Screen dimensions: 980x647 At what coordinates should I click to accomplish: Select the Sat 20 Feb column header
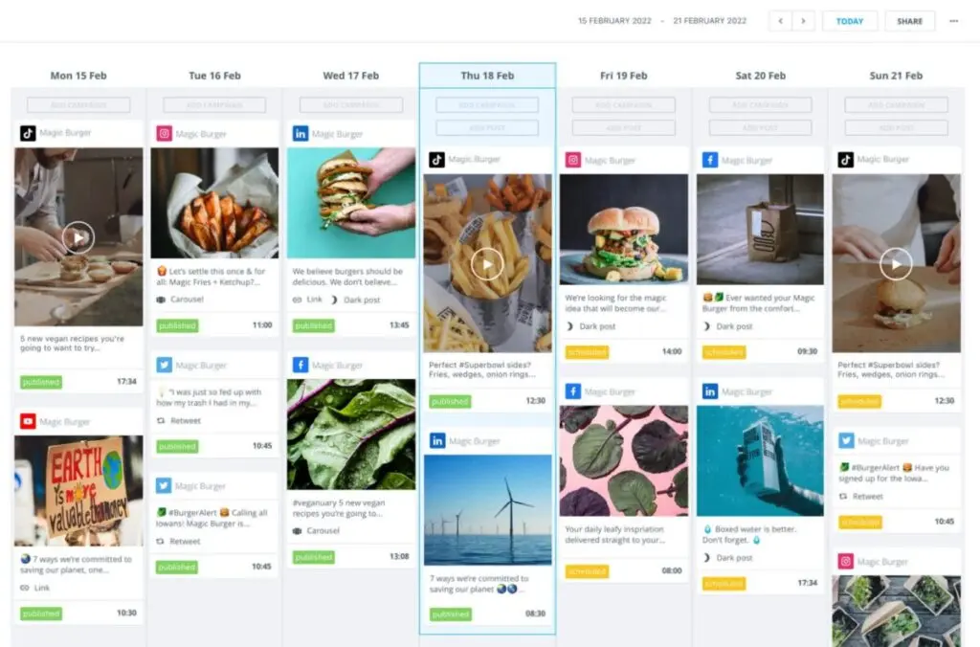pos(760,76)
